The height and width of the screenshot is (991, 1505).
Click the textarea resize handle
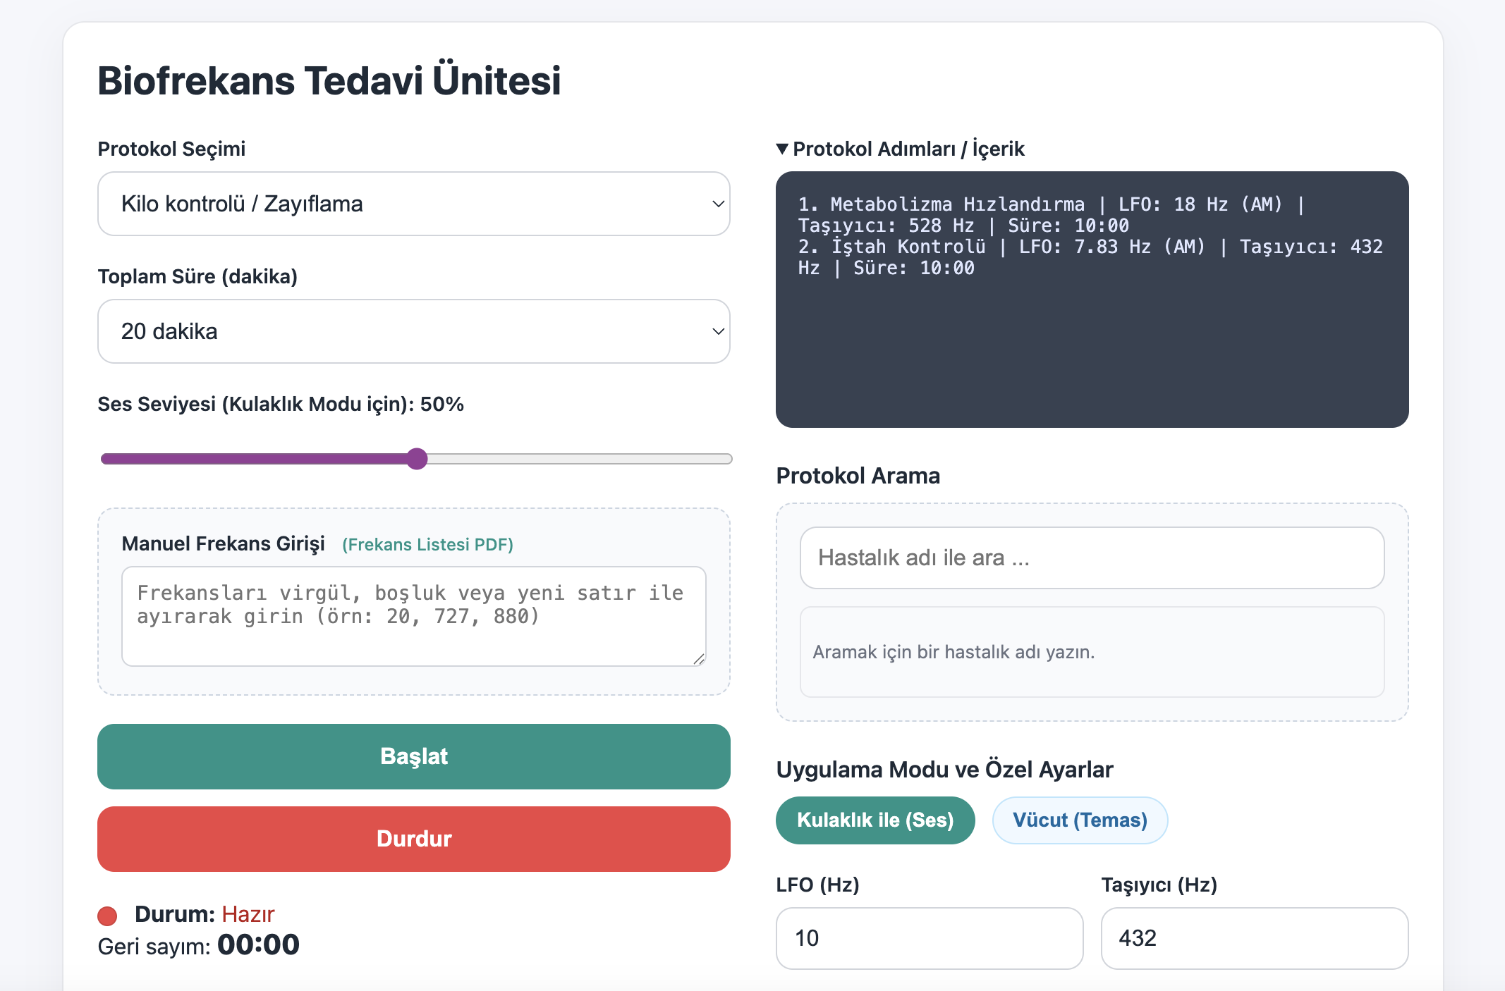click(699, 659)
